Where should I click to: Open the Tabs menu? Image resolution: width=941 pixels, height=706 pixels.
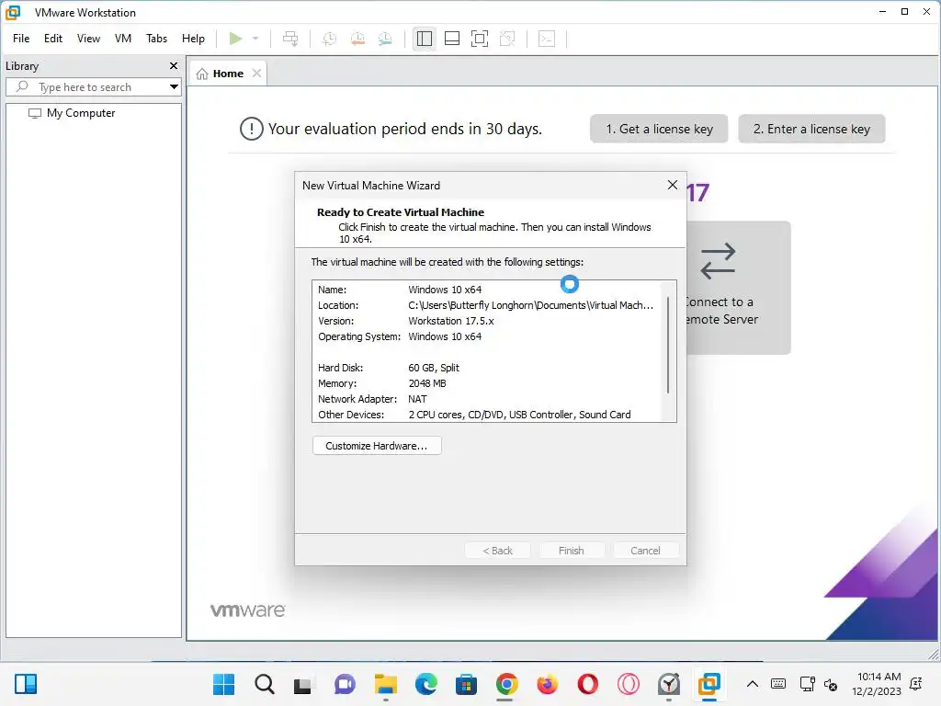pyautogui.click(x=156, y=39)
